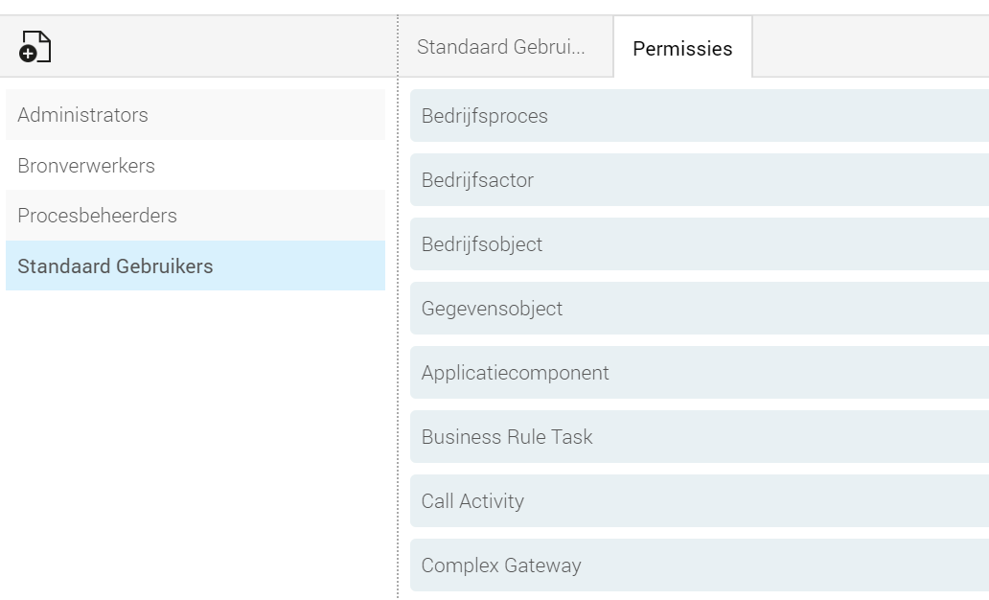Open the Permissies tab
This screenshot has width=989, height=600.
point(682,48)
